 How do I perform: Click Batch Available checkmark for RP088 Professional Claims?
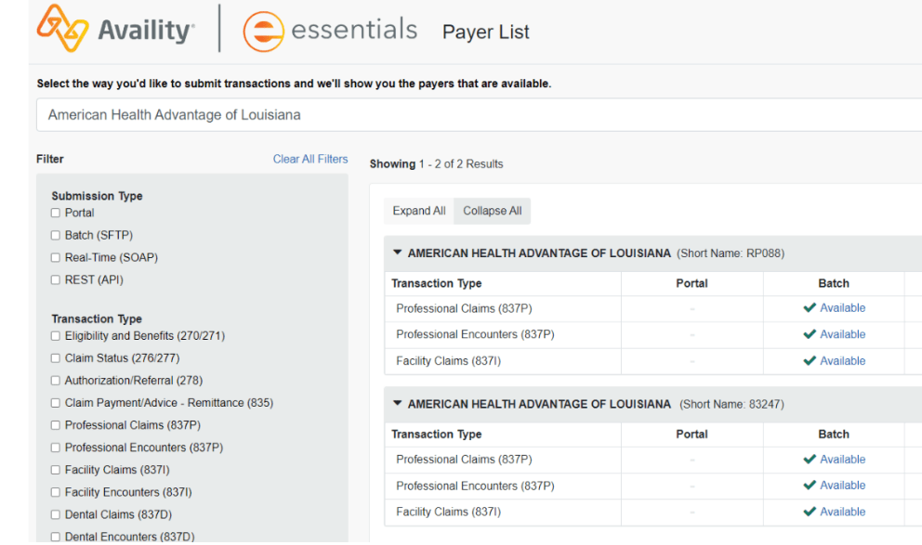[810, 308]
